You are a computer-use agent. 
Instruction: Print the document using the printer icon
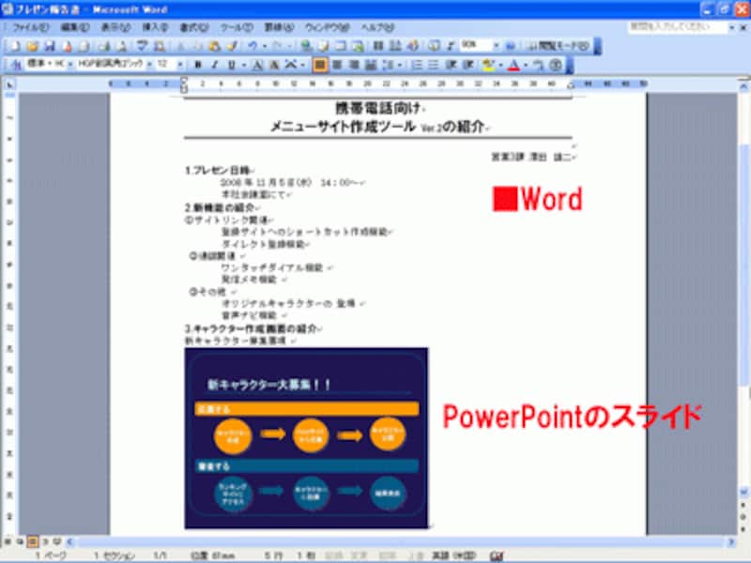[x=104, y=46]
